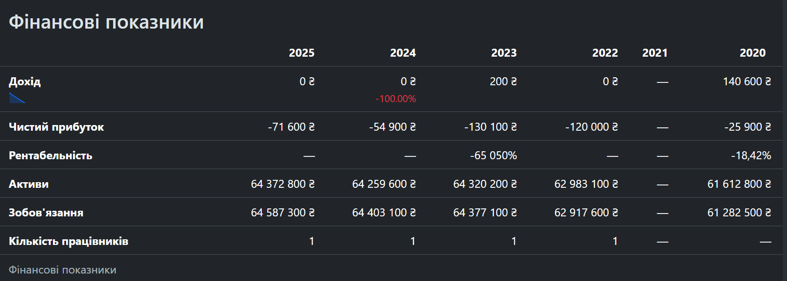
Task: Click the Фінансові показники table caption at bottom
Action: click(62, 270)
